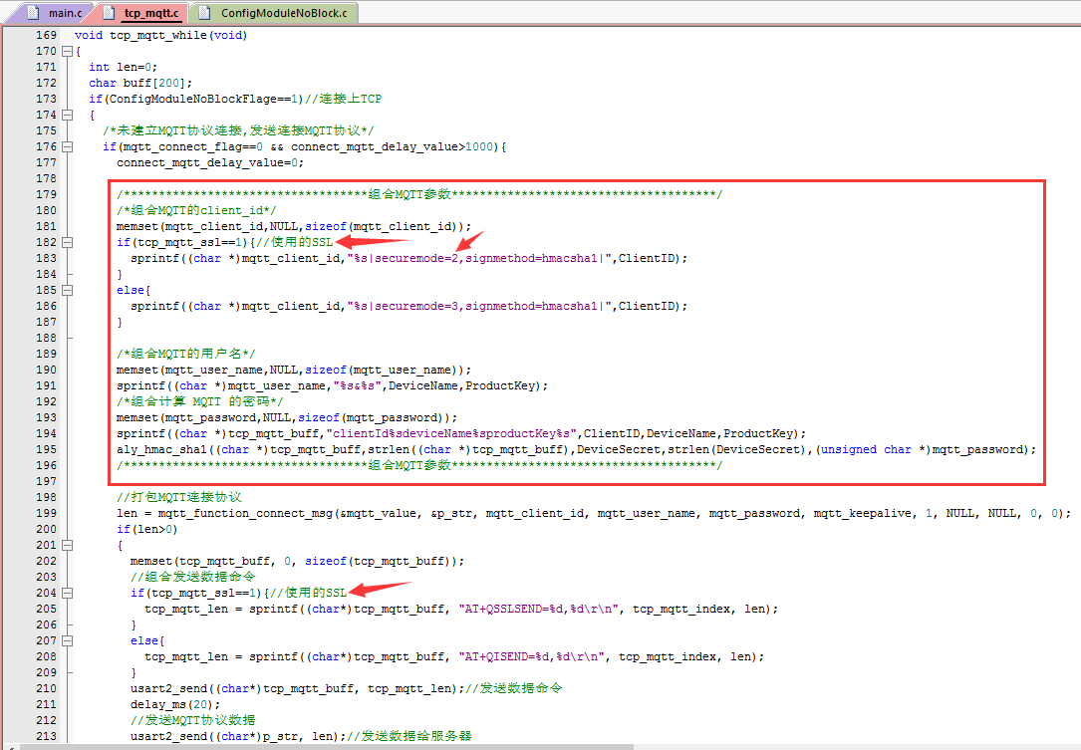Click line number 213 in the gutter
Viewport: 1081px width, 750px height.
pyautogui.click(x=46, y=736)
